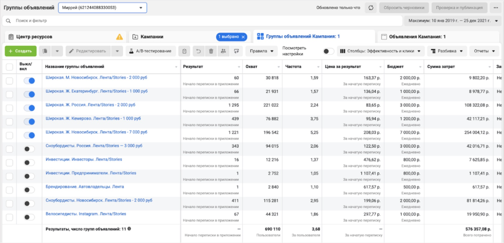The width and height of the screenshot is (504, 243).
Task: Open the Правила dropdown
Action: [x=261, y=51]
